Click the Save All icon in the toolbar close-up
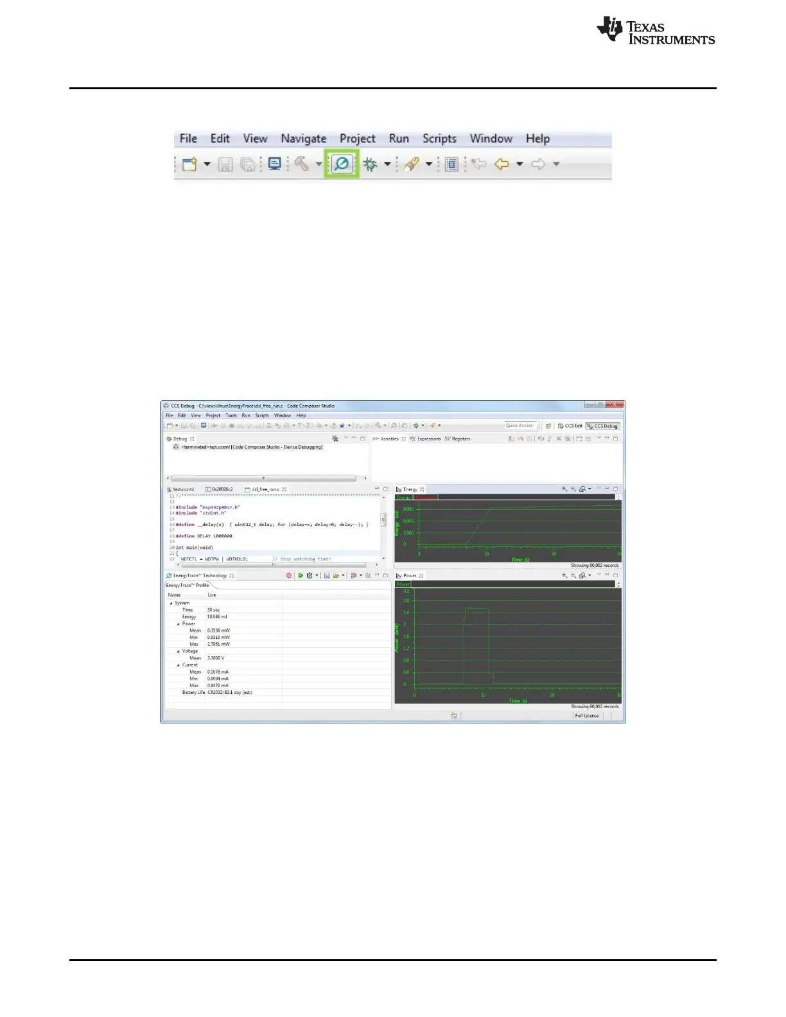 (247, 164)
